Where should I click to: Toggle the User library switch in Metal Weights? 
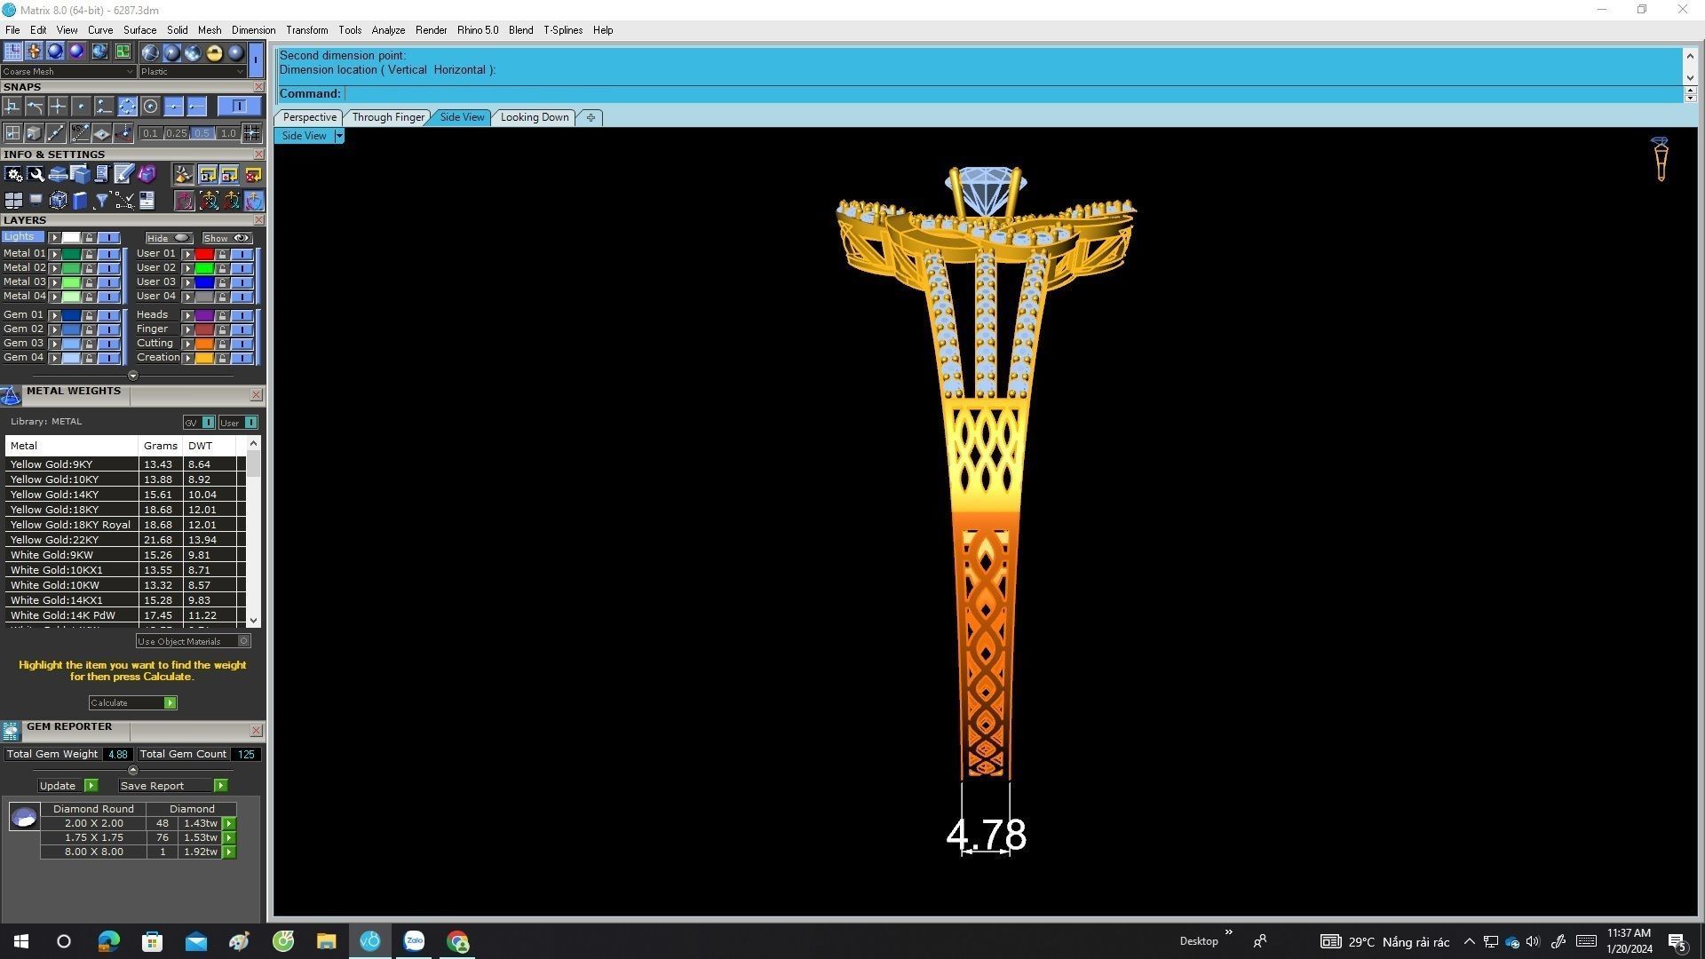(x=250, y=423)
